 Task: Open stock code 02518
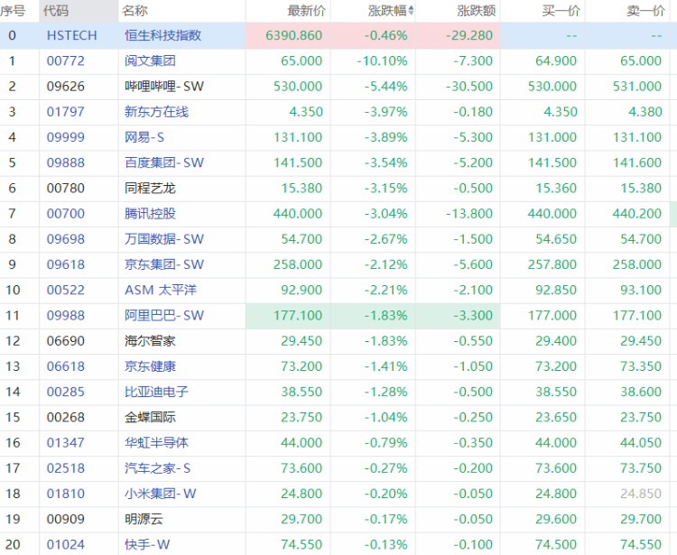pos(66,468)
